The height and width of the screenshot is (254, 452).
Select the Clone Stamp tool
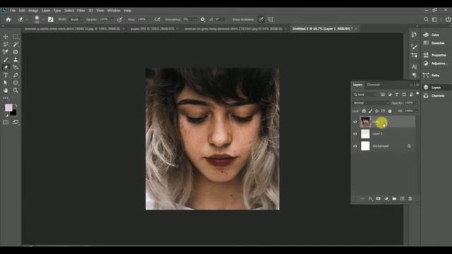coord(16,59)
